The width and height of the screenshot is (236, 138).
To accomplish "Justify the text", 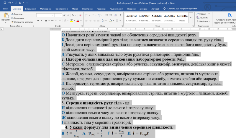I will 98,20.
